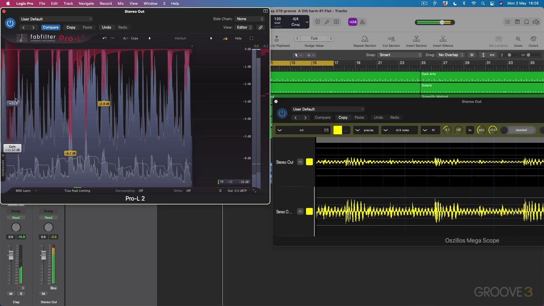The height and width of the screenshot is (306, 544).
Task: Toggle count-in 1234 button
Action: tap(353, 22)
